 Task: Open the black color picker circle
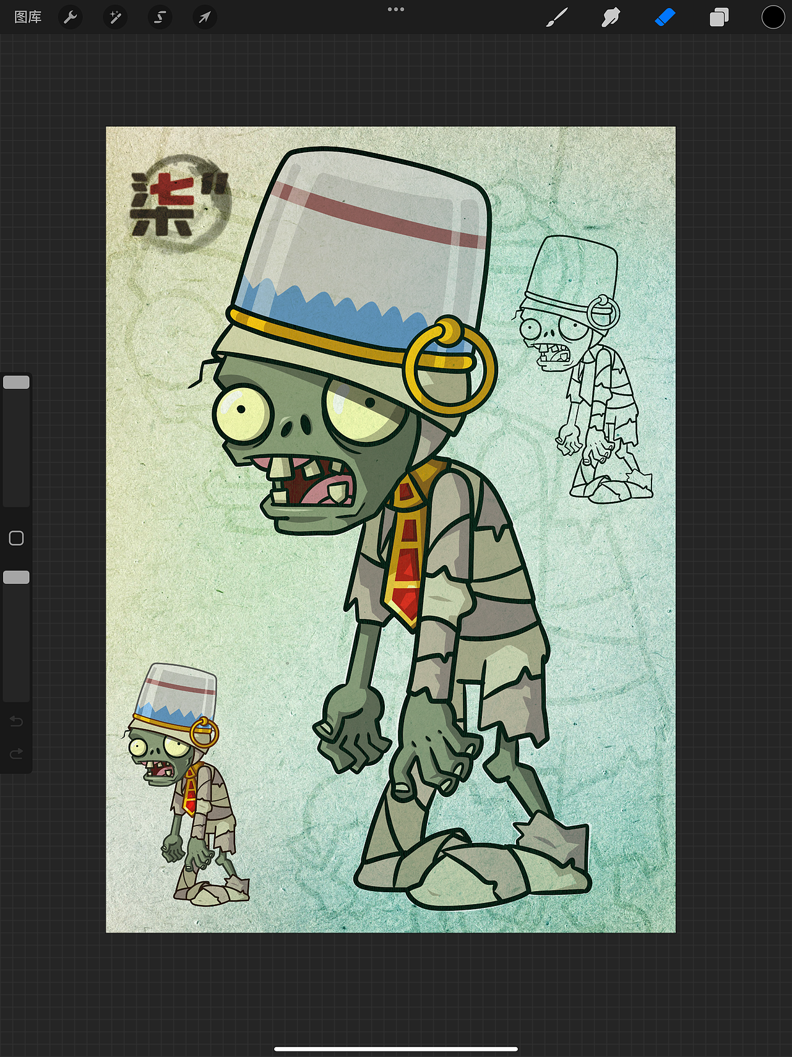coord(773,17)
